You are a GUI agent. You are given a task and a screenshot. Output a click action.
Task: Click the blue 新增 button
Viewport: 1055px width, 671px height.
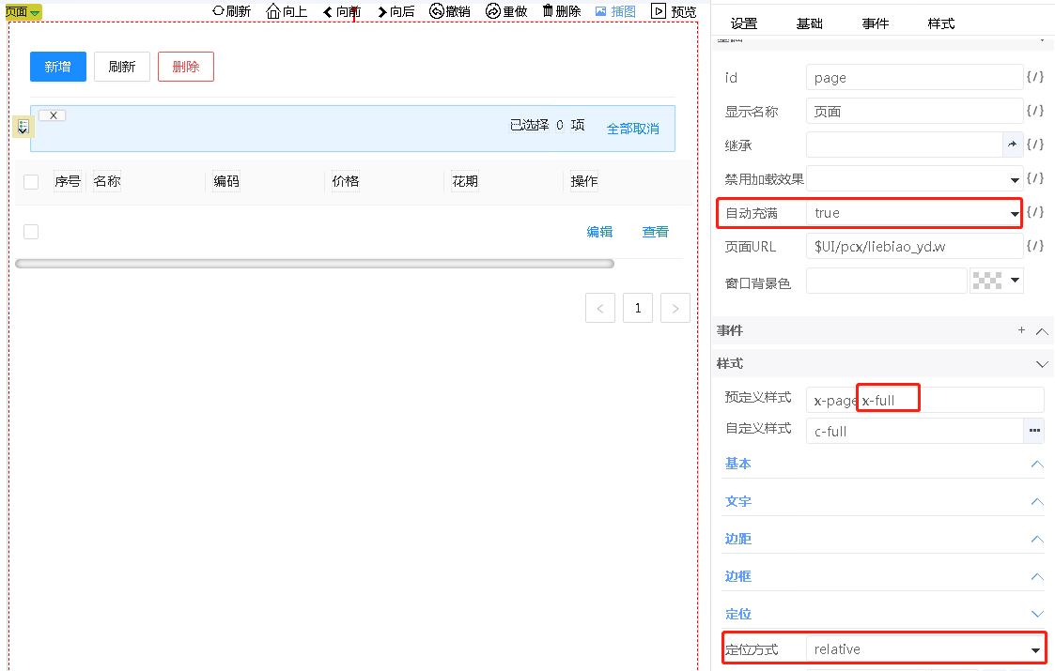(58, 67)
